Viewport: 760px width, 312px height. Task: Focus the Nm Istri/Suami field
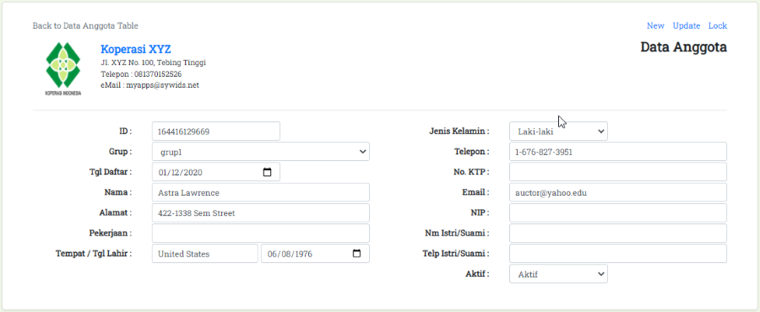click(x=618, y=233)
